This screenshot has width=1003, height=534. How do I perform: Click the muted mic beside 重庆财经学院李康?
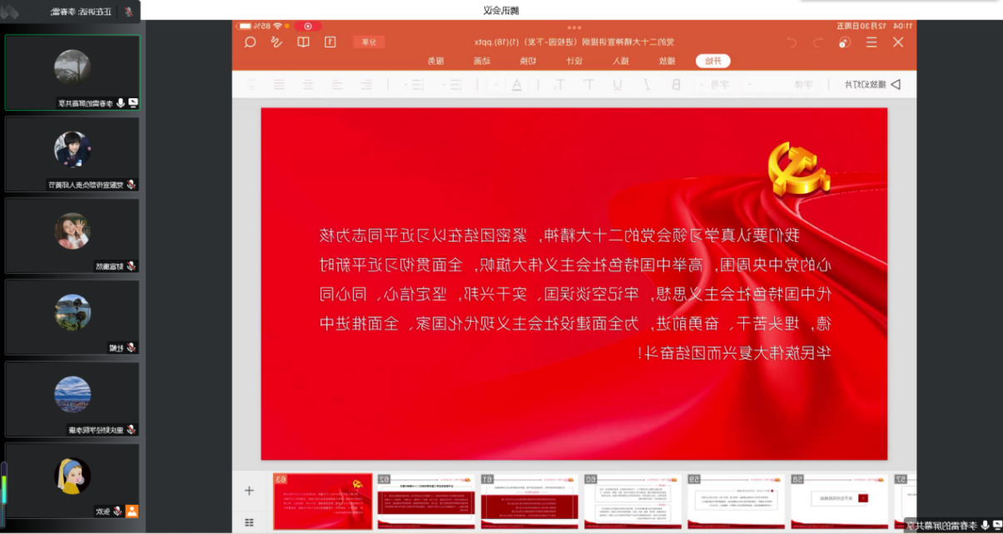(x=131, y=429)
